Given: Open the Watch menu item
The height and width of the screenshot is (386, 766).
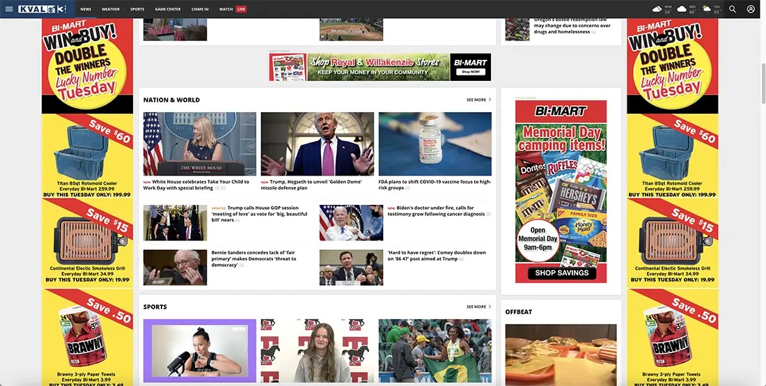Looking at the screenshot, I should [x=226, y=9].
